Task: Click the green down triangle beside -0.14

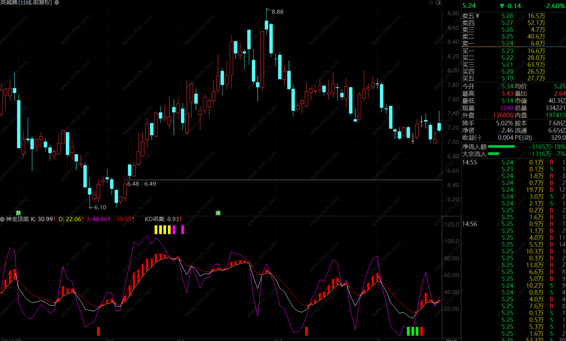Action: tap(502, 6)
